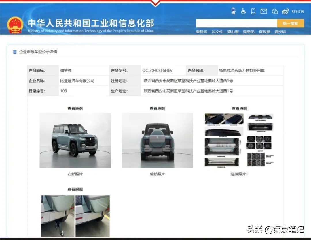Image resolution: width=311 pixels, height=240 pixels.
Task: Open the 查数据 menu item
Action: click(264, 32)
